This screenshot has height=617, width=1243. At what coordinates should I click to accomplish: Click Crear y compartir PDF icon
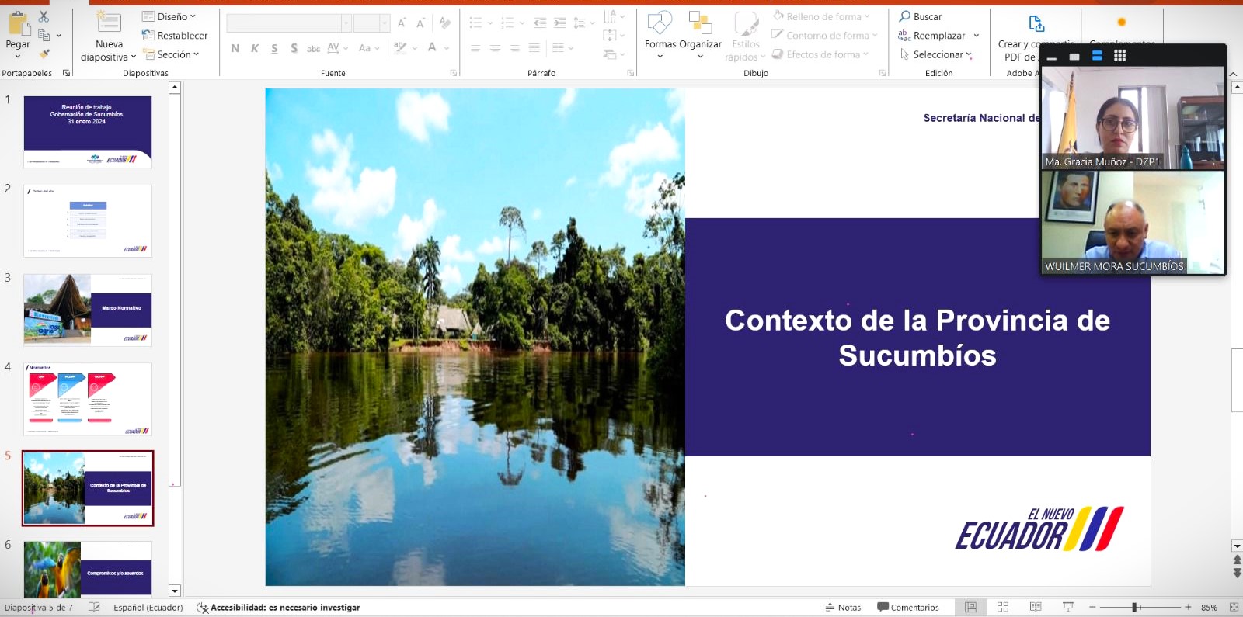1036,24
